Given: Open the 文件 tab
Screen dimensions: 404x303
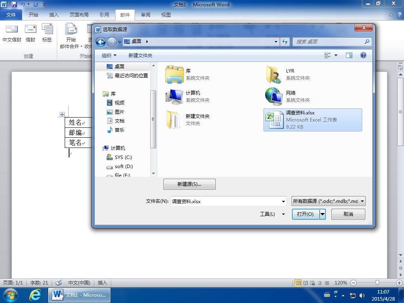Looking at the screenshot, I should click(11, 15).
